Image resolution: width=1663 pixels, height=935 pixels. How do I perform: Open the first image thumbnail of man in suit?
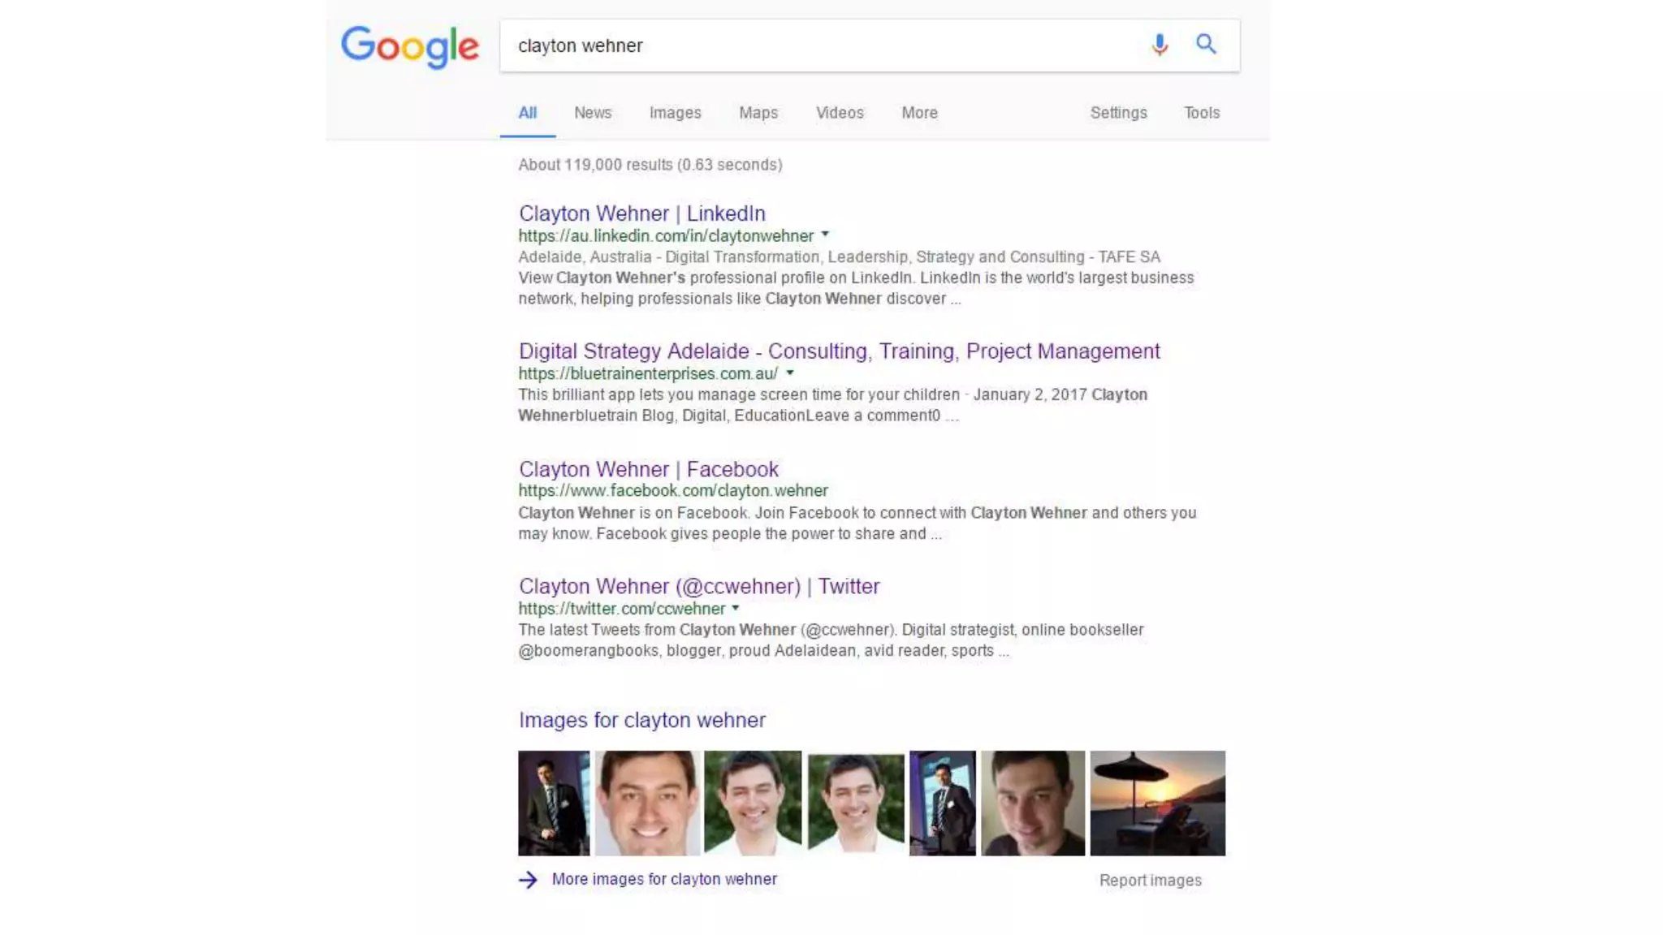click(x=554, y=803)
